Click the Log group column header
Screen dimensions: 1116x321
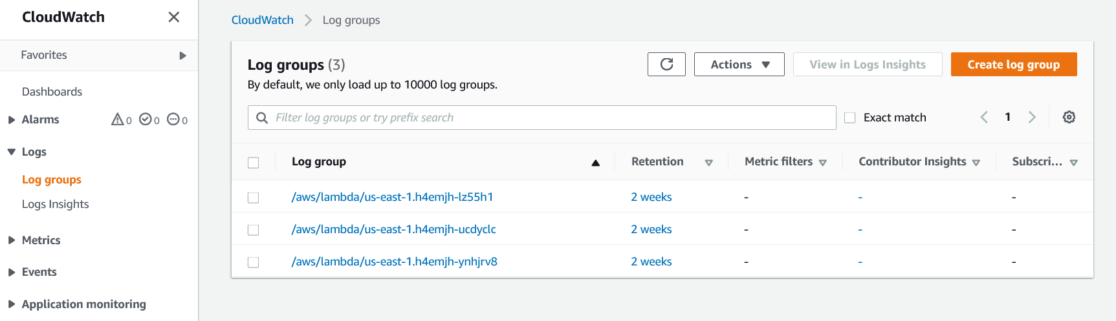click(x=318, y=161)
